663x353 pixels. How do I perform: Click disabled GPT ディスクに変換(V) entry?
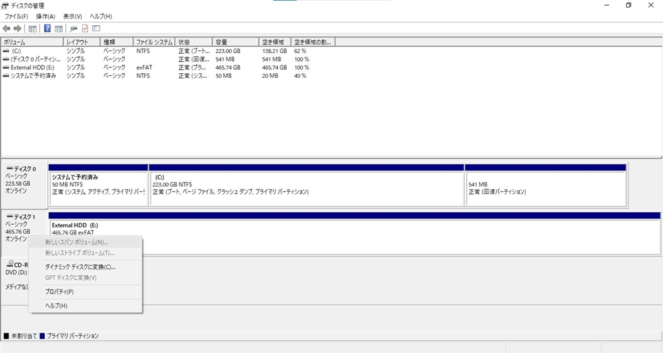(x=85, y=278)
